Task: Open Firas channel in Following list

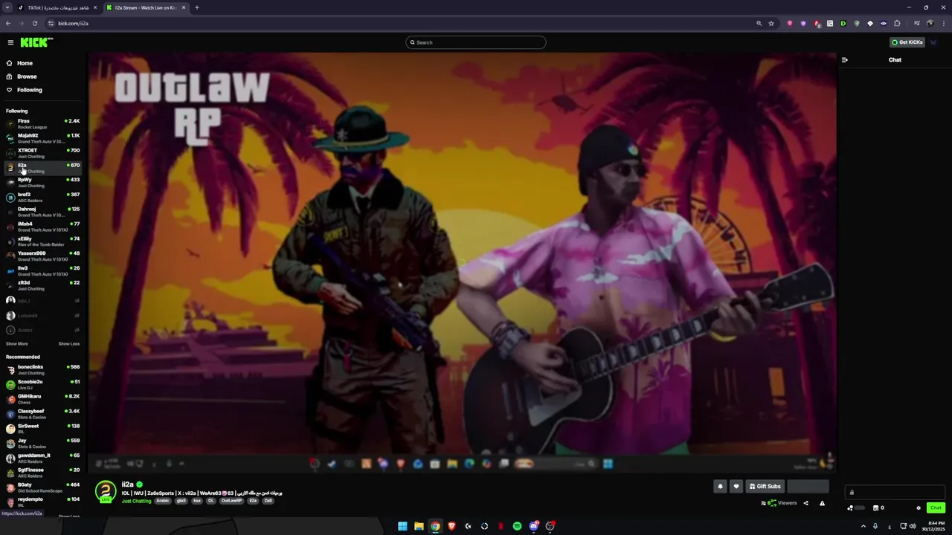Action: point(42,123)
